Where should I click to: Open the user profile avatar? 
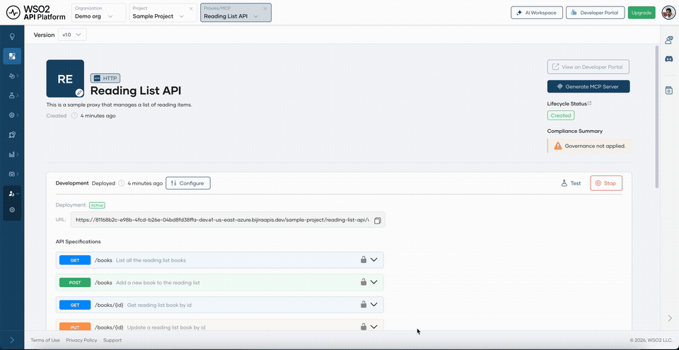pos(667,13)
